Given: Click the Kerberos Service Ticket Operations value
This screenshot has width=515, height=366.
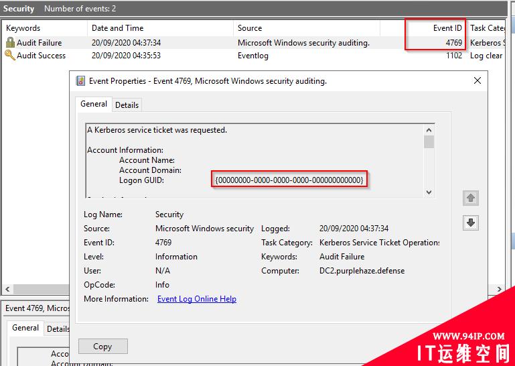Looking at the screenshot, I should [x=379, y=243].
